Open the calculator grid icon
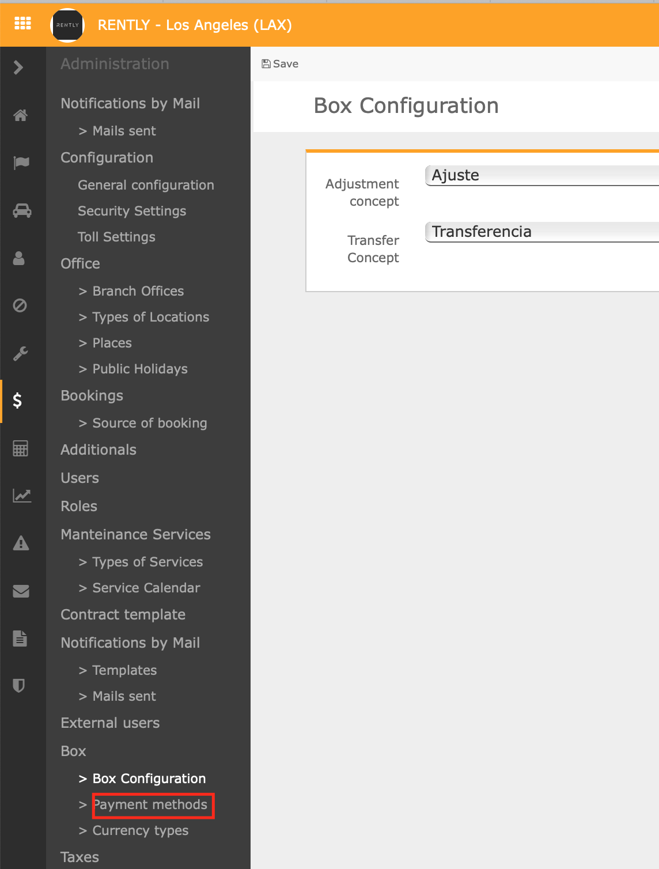659x869 pixels. click(21, 448)
